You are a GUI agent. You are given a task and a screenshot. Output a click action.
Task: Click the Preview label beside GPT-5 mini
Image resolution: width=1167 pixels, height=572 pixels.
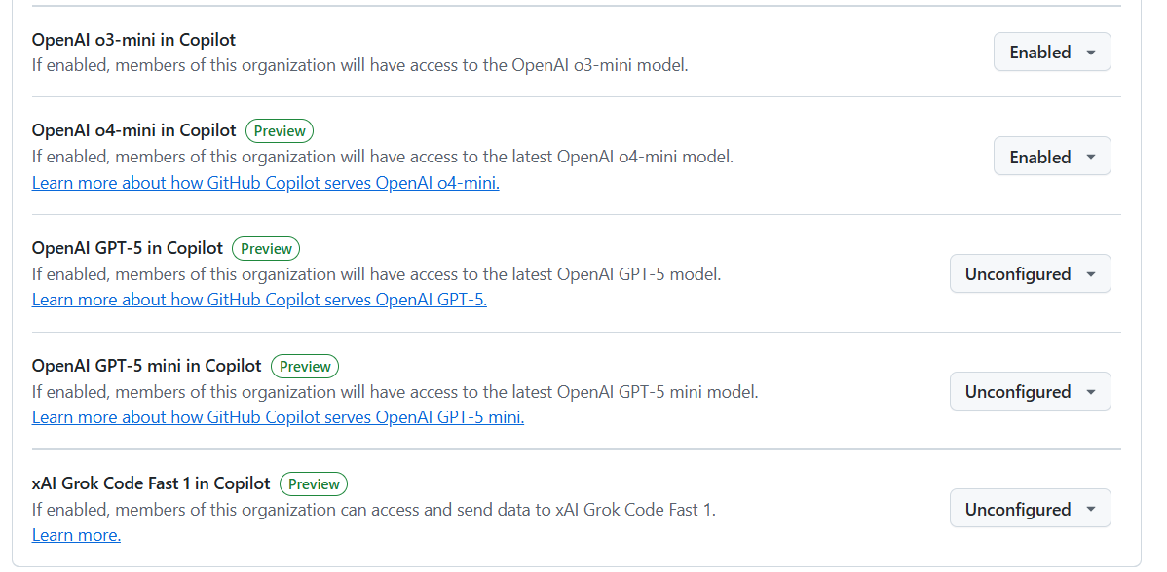click(305, 366)
